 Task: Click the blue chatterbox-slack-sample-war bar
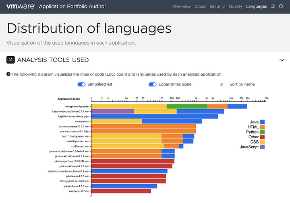129,171
